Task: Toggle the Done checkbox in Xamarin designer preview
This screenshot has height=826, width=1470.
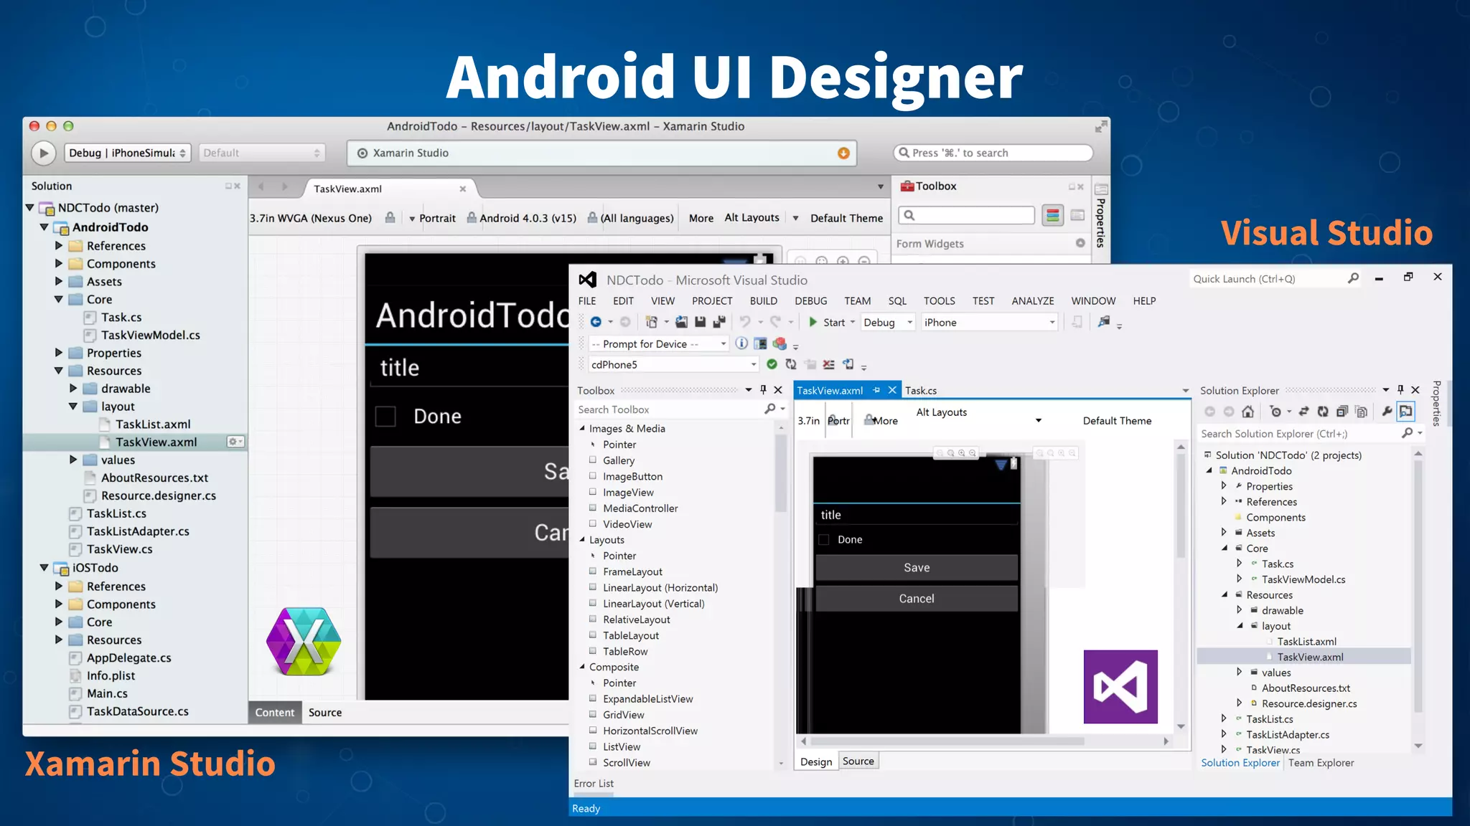Action: [385, 417]
